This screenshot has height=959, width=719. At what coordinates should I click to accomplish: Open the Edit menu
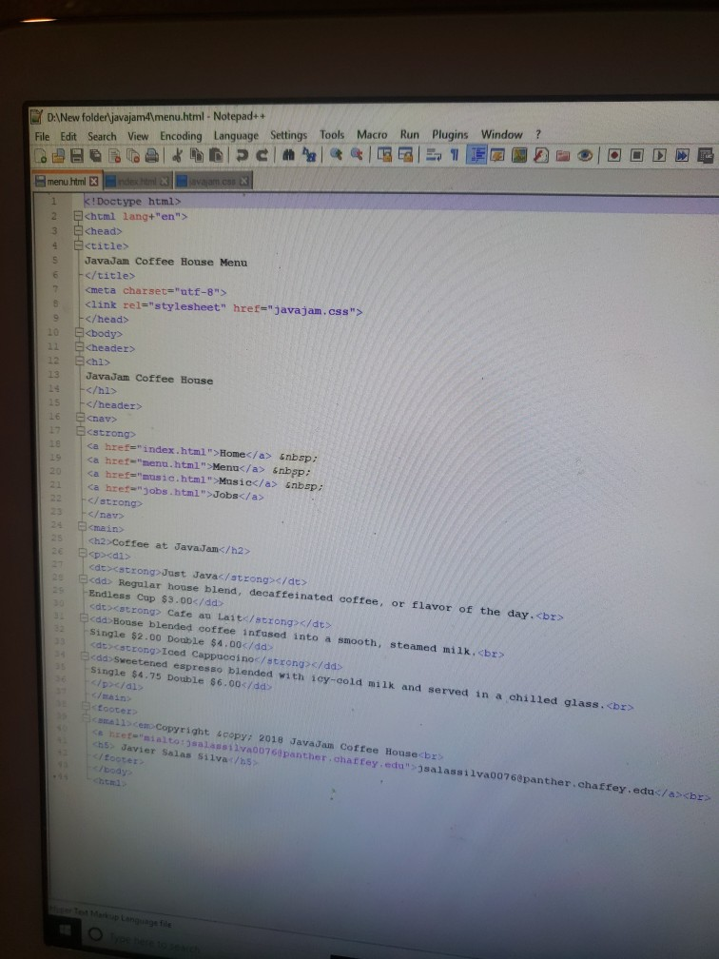tap(68, 136)
